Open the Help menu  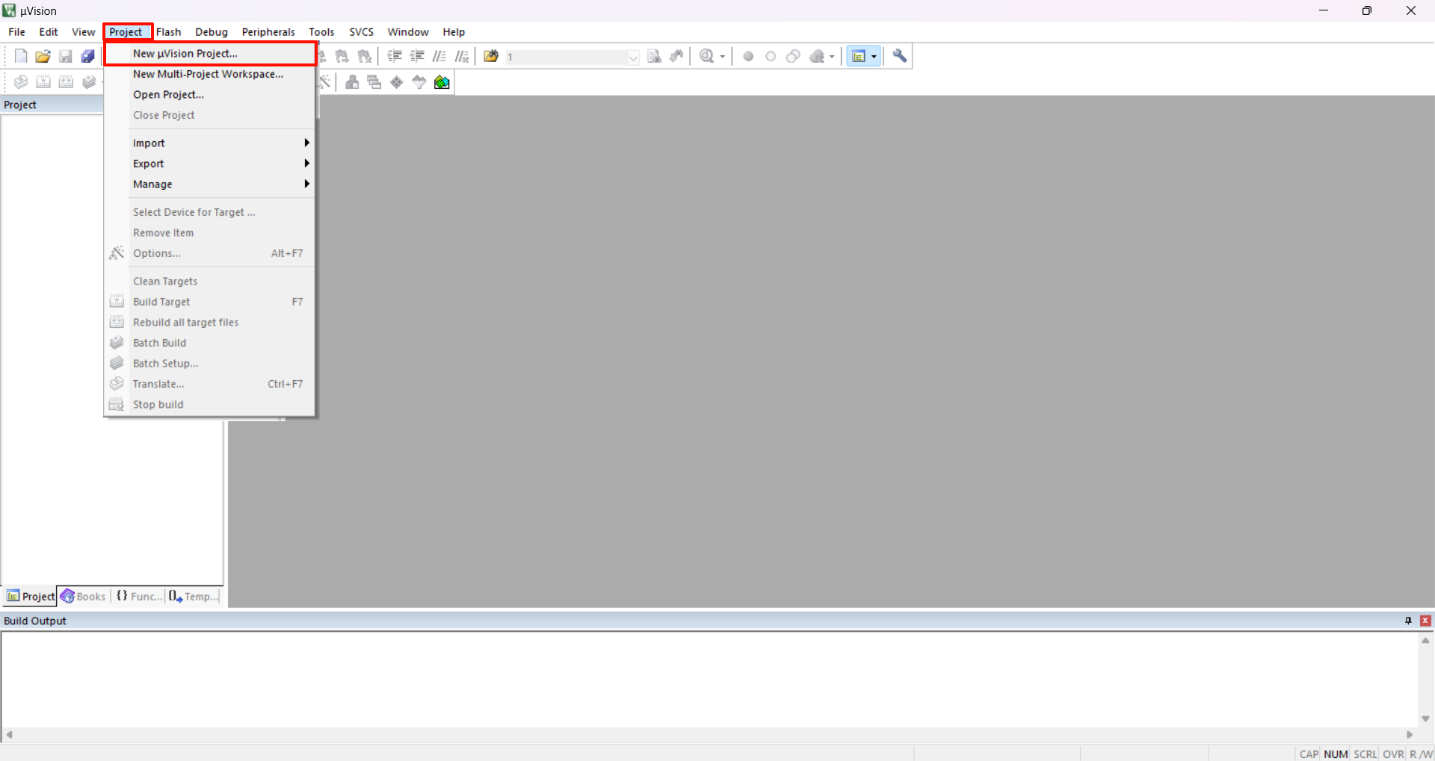[x=454, y=32]
